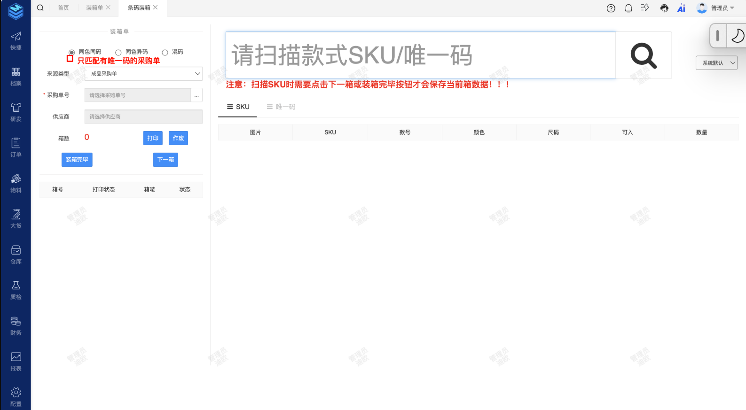
Task: Open notifications bell icon
Action: click(628, 8)
